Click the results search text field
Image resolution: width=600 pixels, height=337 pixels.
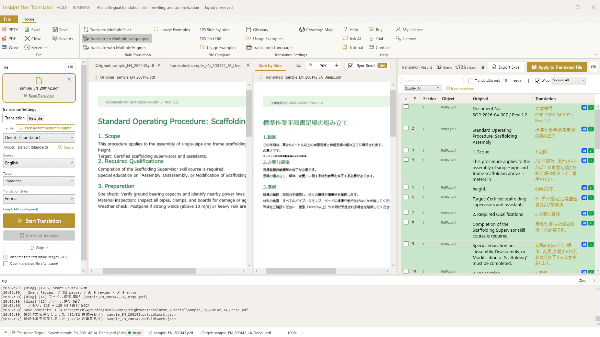pyautogui.click(x=432, y=81)
